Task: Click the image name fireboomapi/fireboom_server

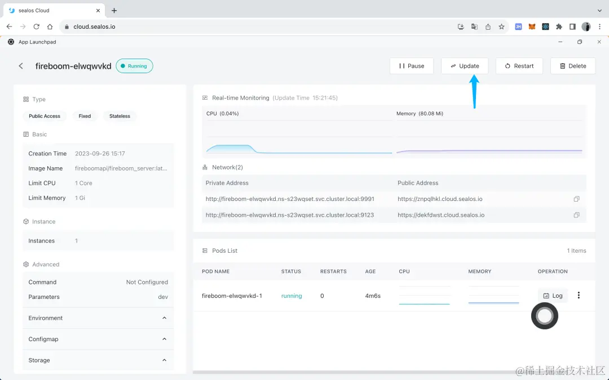Action: click(121, 168)
